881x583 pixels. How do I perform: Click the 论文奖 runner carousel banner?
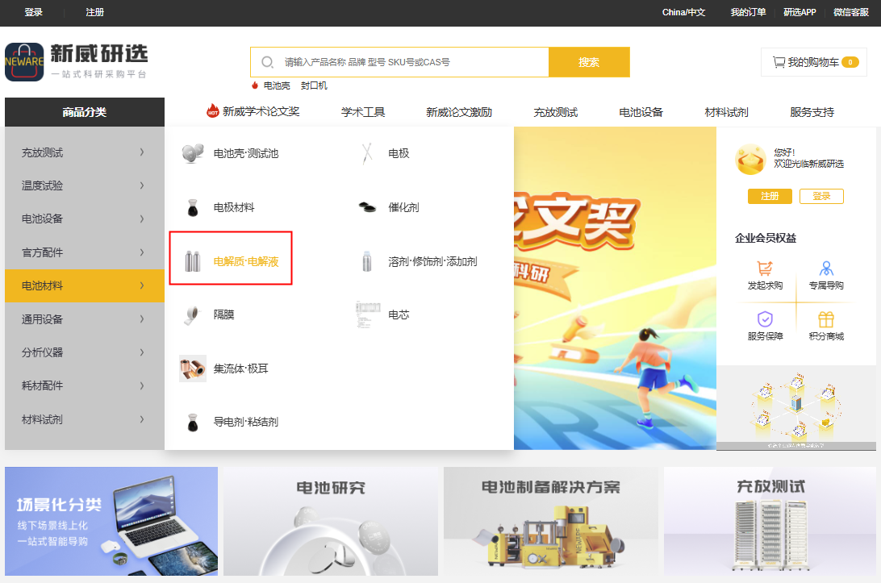(x=616, y=288)
